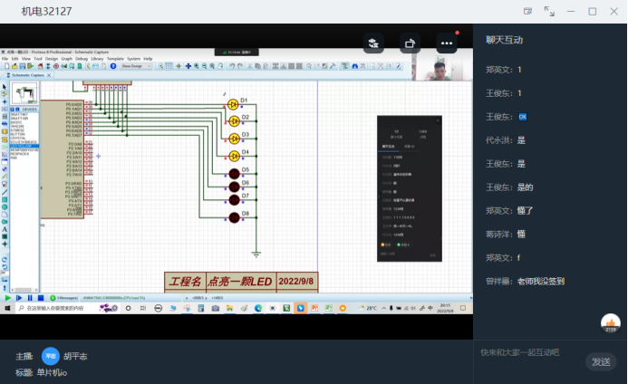Screen dimensions: 628x384
Task: Click the thumbs-up like button
Action: tap(611, 322)
